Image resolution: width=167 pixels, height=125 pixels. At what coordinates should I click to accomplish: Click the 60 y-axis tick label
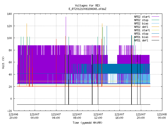click(x=10, y=62)
